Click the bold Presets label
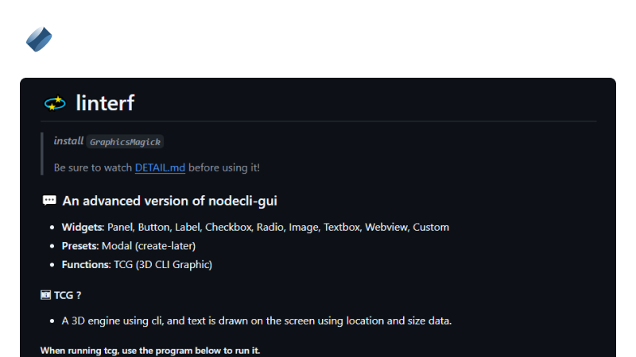Viewport: 636px width, 357px height. pos(80,246)
